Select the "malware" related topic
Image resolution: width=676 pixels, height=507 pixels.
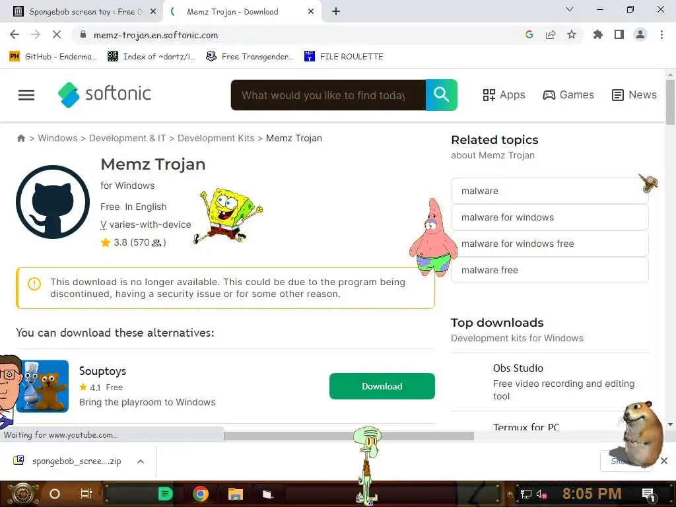[x=550, y=191]
